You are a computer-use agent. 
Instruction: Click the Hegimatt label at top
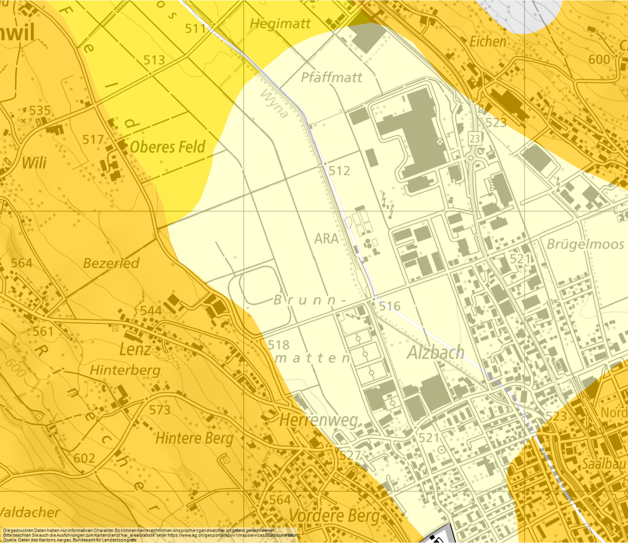pos(280,24)
